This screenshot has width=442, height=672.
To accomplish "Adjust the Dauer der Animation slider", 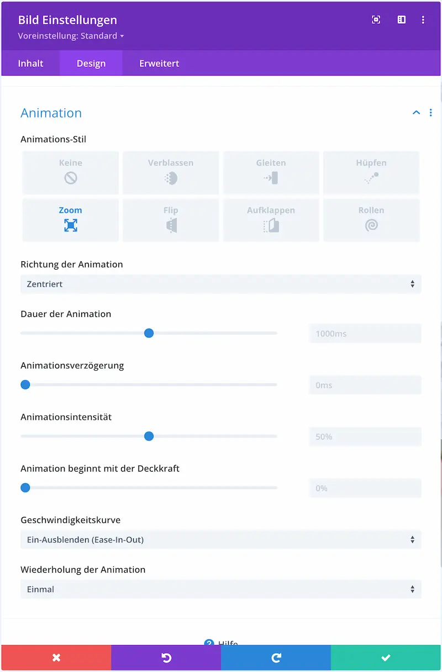I will 149,333.
